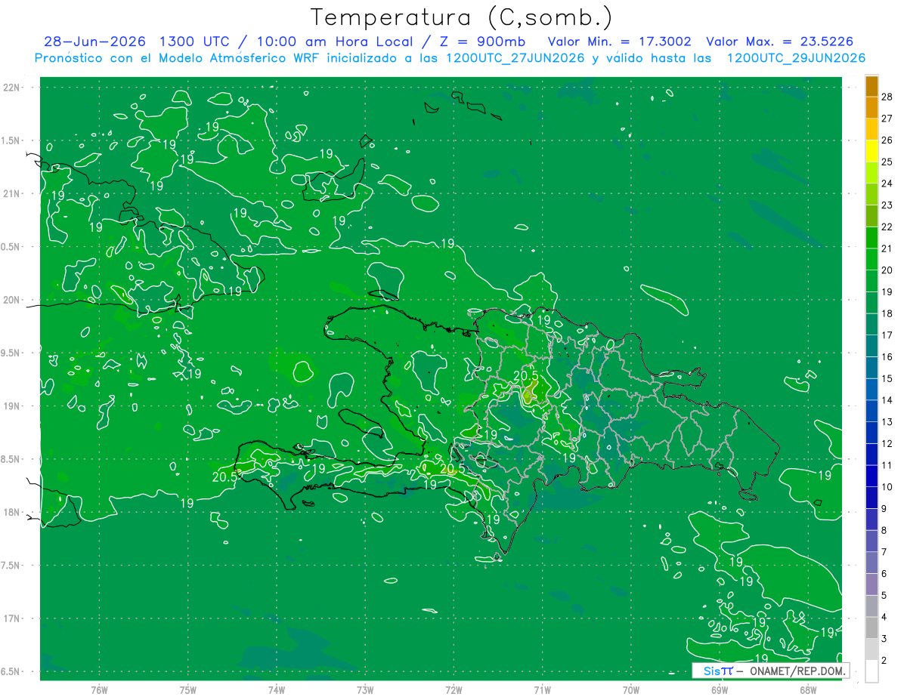Click the 75W longitude axis label
The image size is (907, 700).
pyautogui.click(x=188, y=690)
